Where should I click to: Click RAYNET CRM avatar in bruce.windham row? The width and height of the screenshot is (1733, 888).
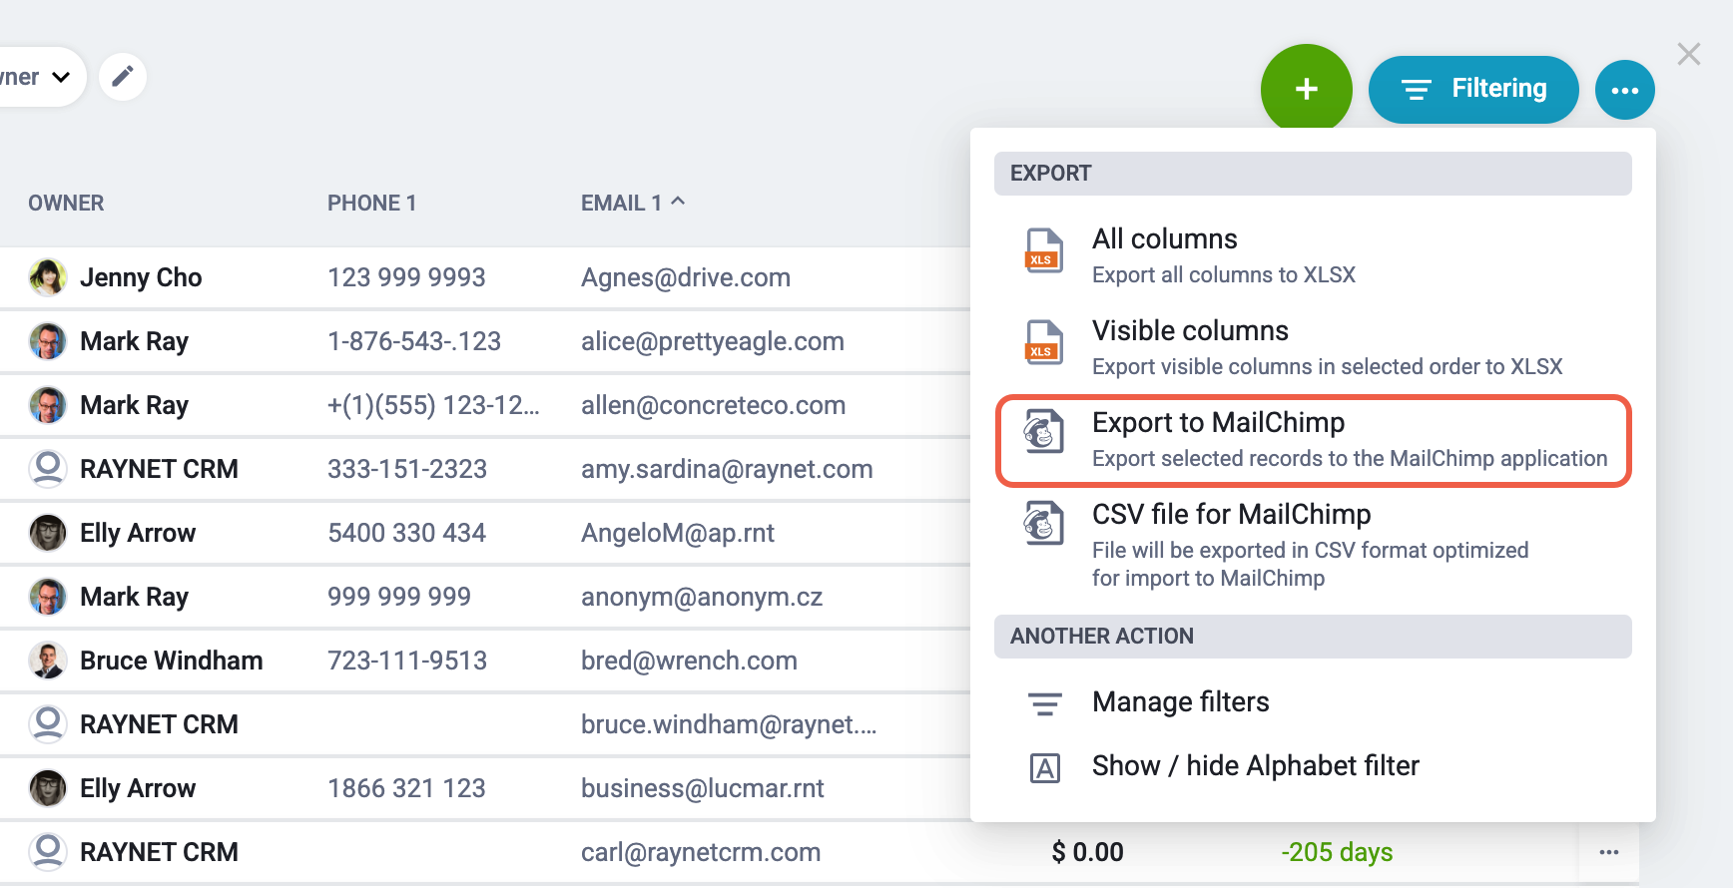[x=48, y=724]
